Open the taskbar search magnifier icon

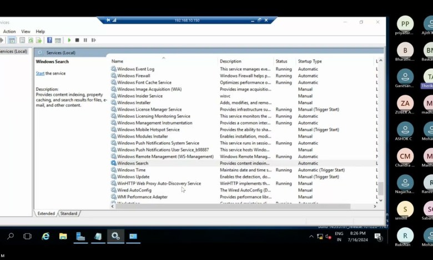click(x=11, y=236)
